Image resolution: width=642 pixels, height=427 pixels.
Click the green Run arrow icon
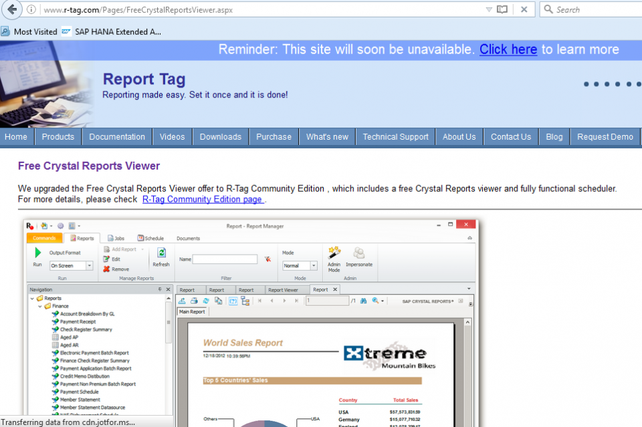(x=37, y=253)
